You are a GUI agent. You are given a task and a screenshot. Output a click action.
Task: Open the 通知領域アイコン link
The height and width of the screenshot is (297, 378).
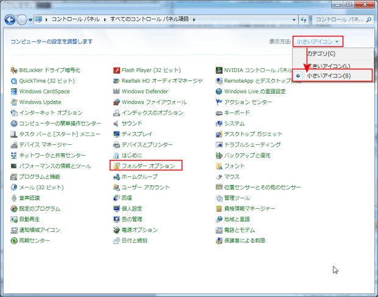[x=40, y=230]
